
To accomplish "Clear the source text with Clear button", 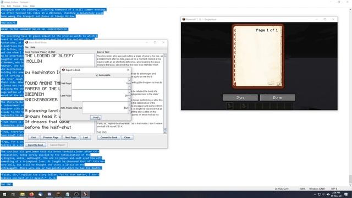I will [x=127, y=137].
